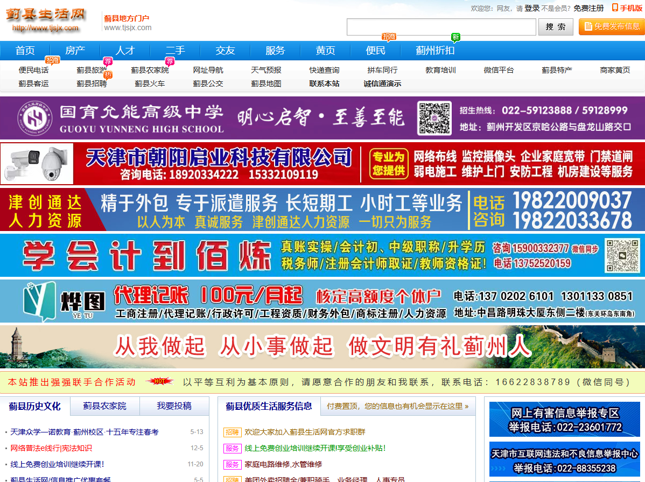Screen dimensions: 645x482
Task: Click the 蓟县生活网 site logo
Action: pyautogui.click(x=46, y=15)
